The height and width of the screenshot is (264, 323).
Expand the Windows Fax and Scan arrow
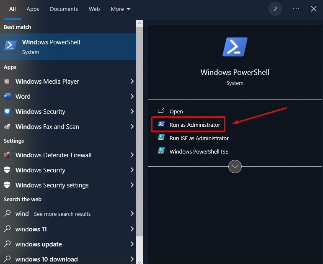coord(132,126)
